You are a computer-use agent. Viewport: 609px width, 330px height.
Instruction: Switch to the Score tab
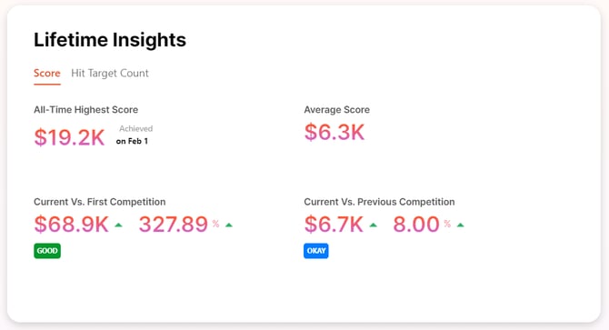pyautogui.click(x=47, y=74)
